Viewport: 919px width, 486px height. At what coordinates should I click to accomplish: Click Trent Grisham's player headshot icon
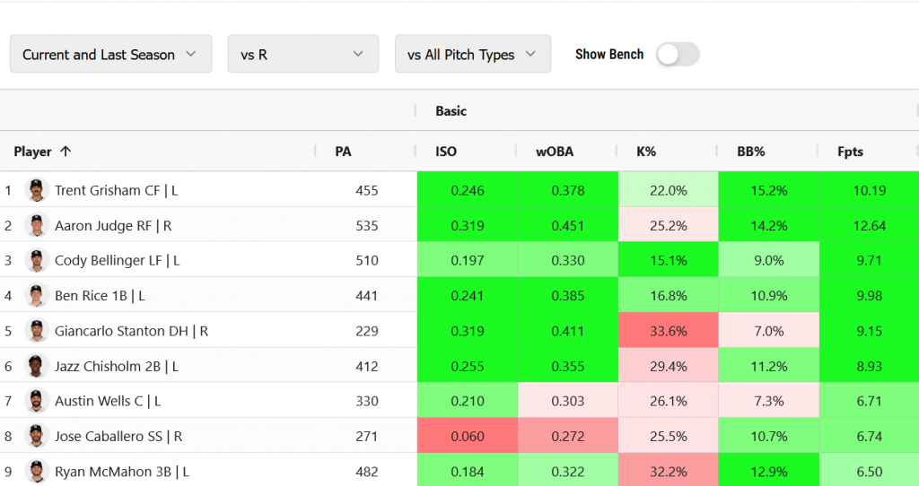click(36, 190)
